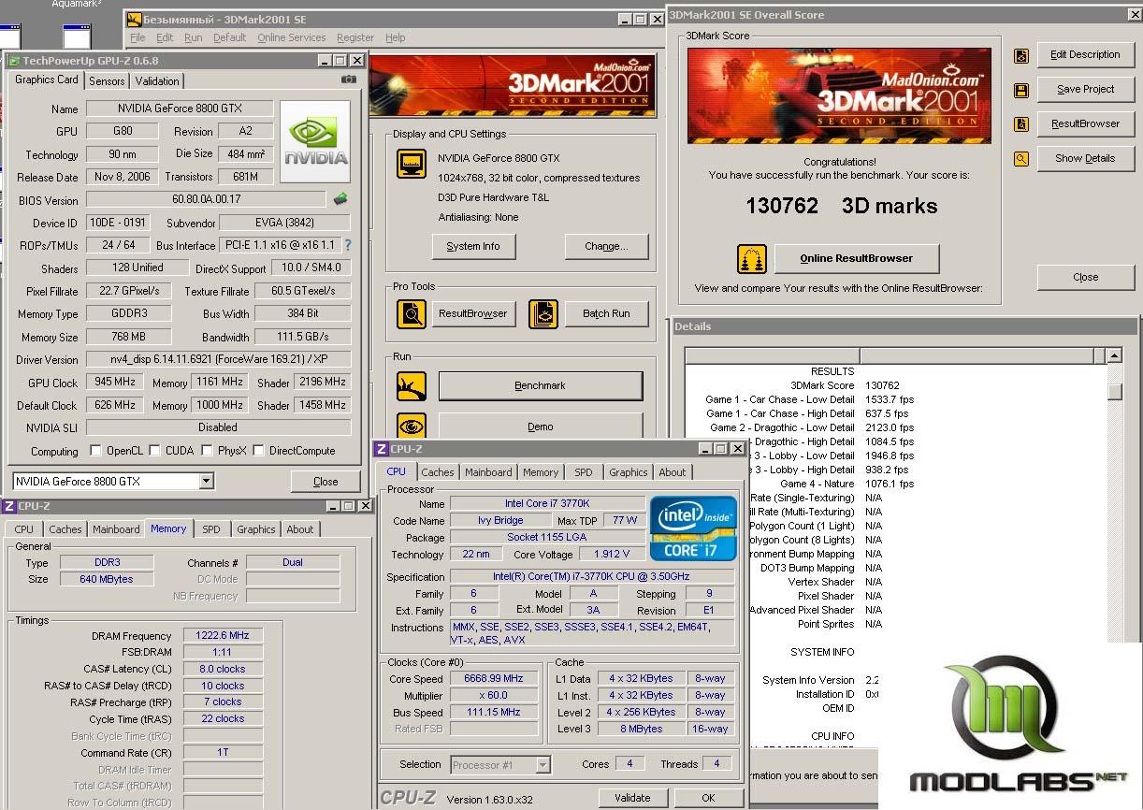Screen dimensions: 1143x810
Task: Click the BIOS save chip icon in GPU-Z
Action: click(340, 199)
